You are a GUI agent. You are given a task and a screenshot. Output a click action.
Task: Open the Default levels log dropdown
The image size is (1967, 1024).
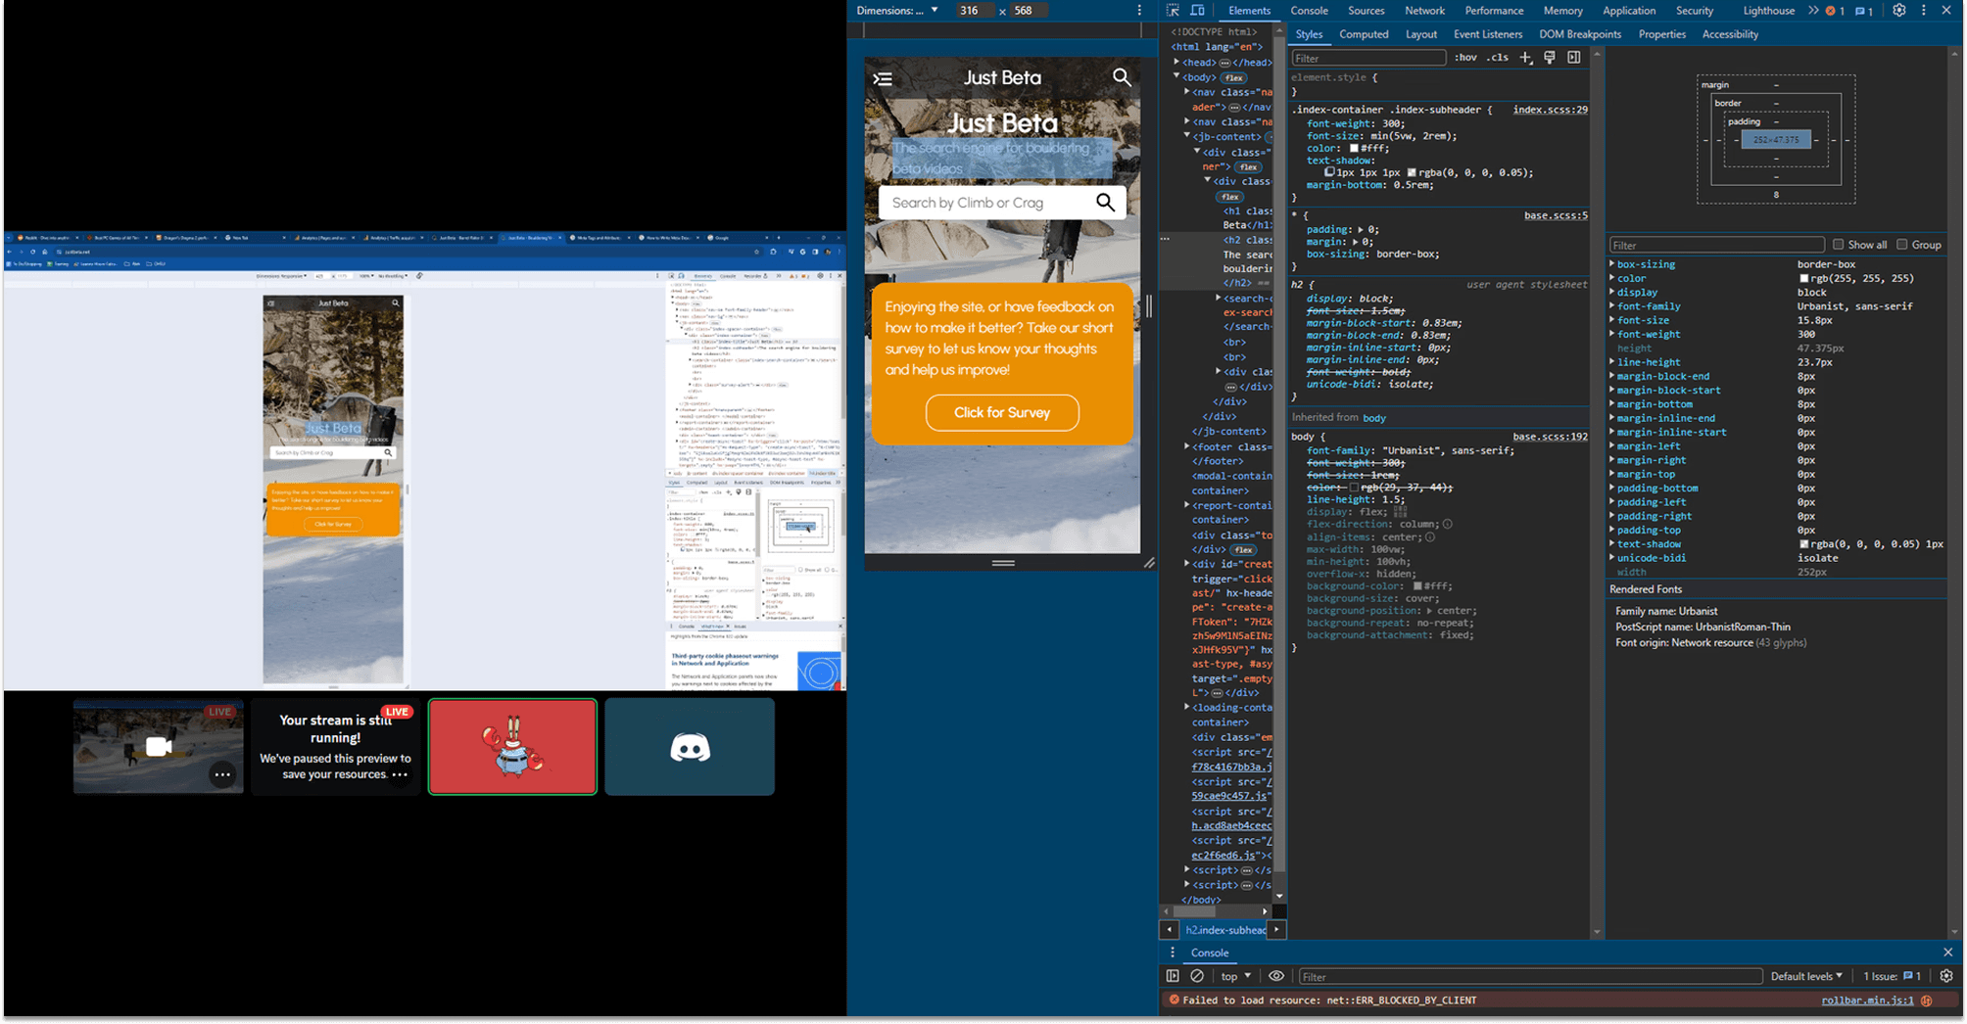coord(1806,976)
